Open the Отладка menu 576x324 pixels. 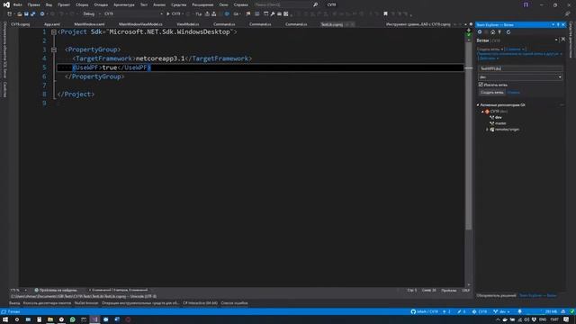point(101,4)
